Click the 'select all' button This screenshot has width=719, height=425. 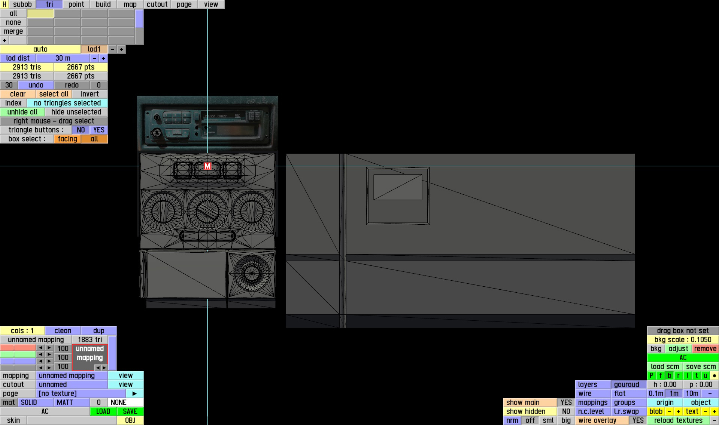(54, 94)
